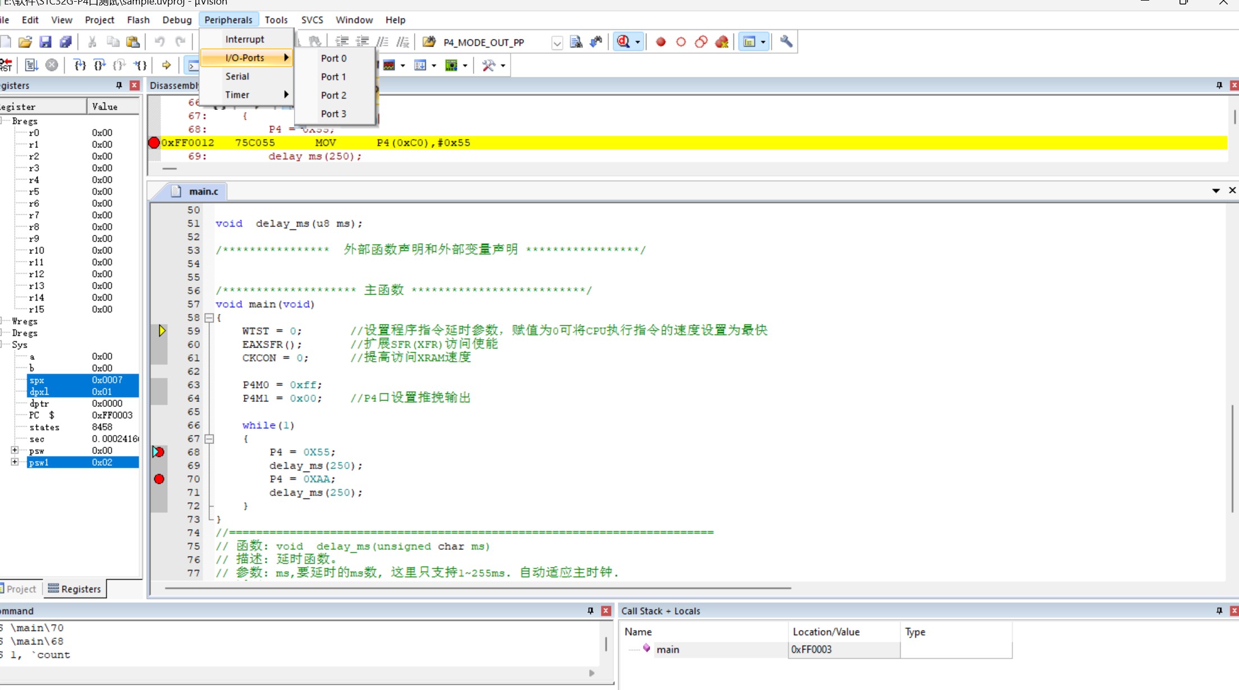Toggle breakpoint marker on line 70
This screenshot has width=1239, height=690.
[x=159, y=479]
